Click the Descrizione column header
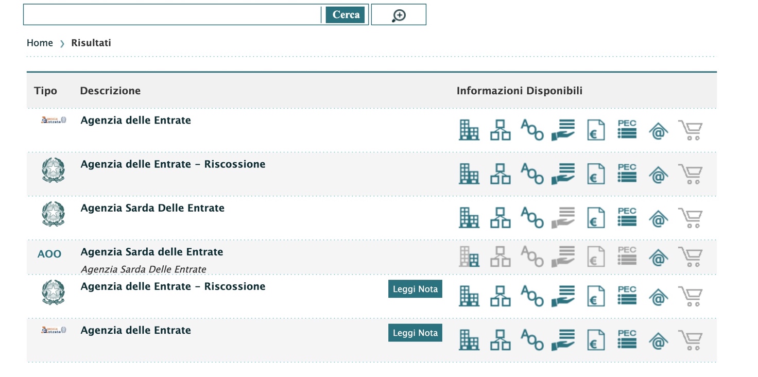 coord(110,91)
